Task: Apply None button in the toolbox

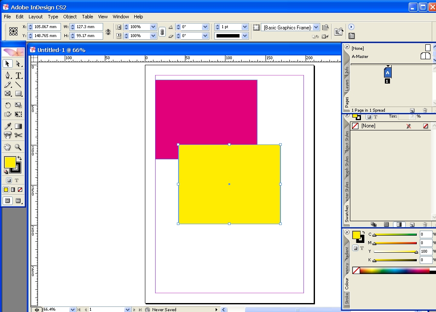Action: 20,190
